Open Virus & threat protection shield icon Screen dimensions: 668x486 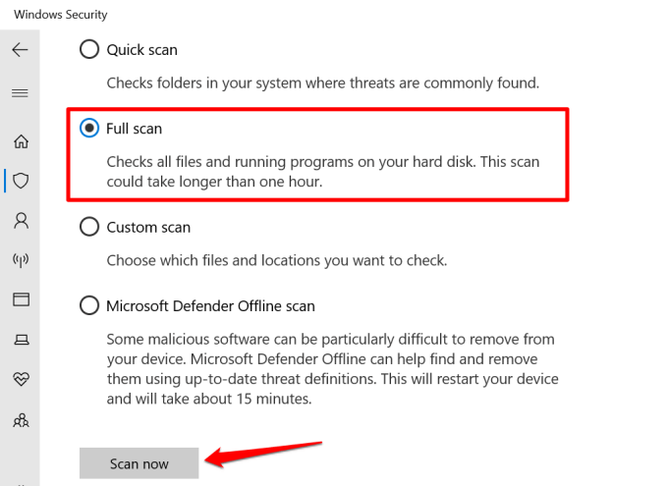20,181
